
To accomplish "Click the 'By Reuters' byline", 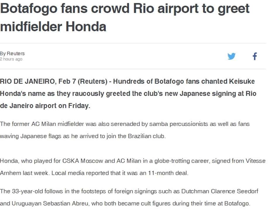I will coord(12,53).
